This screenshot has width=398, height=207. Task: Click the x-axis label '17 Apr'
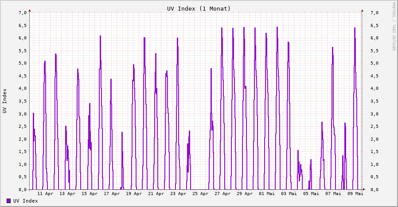(x=112, y=194)
